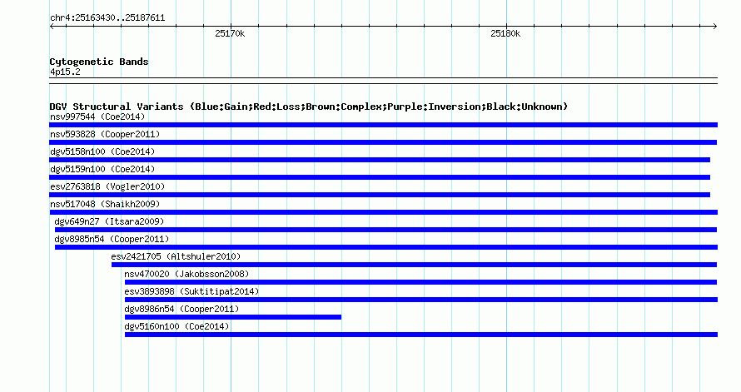This screenshot has width=741, height=392.
Task: Select the dgv5159n100 variant bar
Action: point(380,177)
